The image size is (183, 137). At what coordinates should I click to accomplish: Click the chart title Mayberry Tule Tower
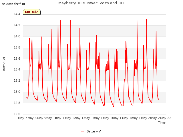(91, 3)
